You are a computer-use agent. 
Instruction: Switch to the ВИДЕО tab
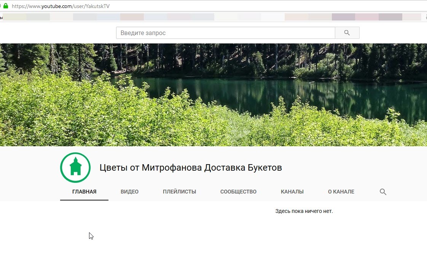click(129, 192)
